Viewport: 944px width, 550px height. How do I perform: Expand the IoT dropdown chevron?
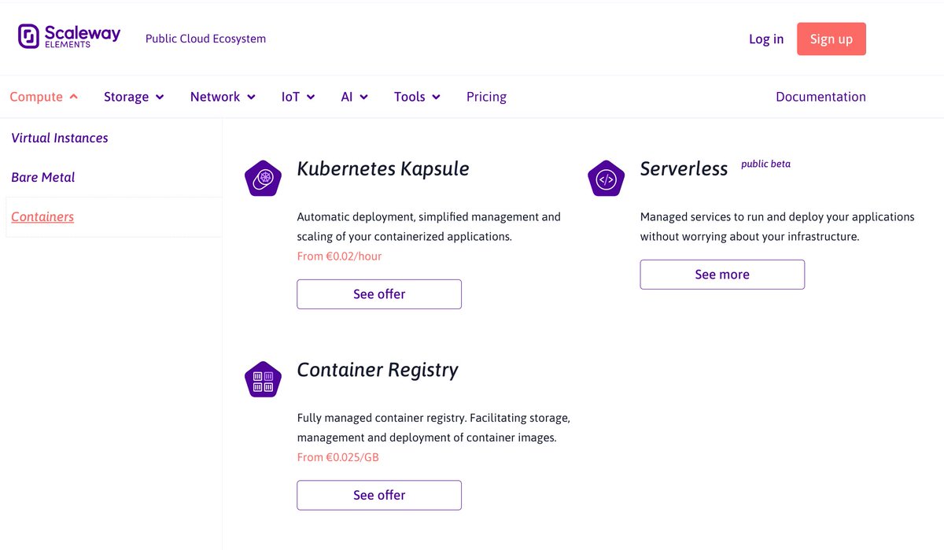pos(311,97)
